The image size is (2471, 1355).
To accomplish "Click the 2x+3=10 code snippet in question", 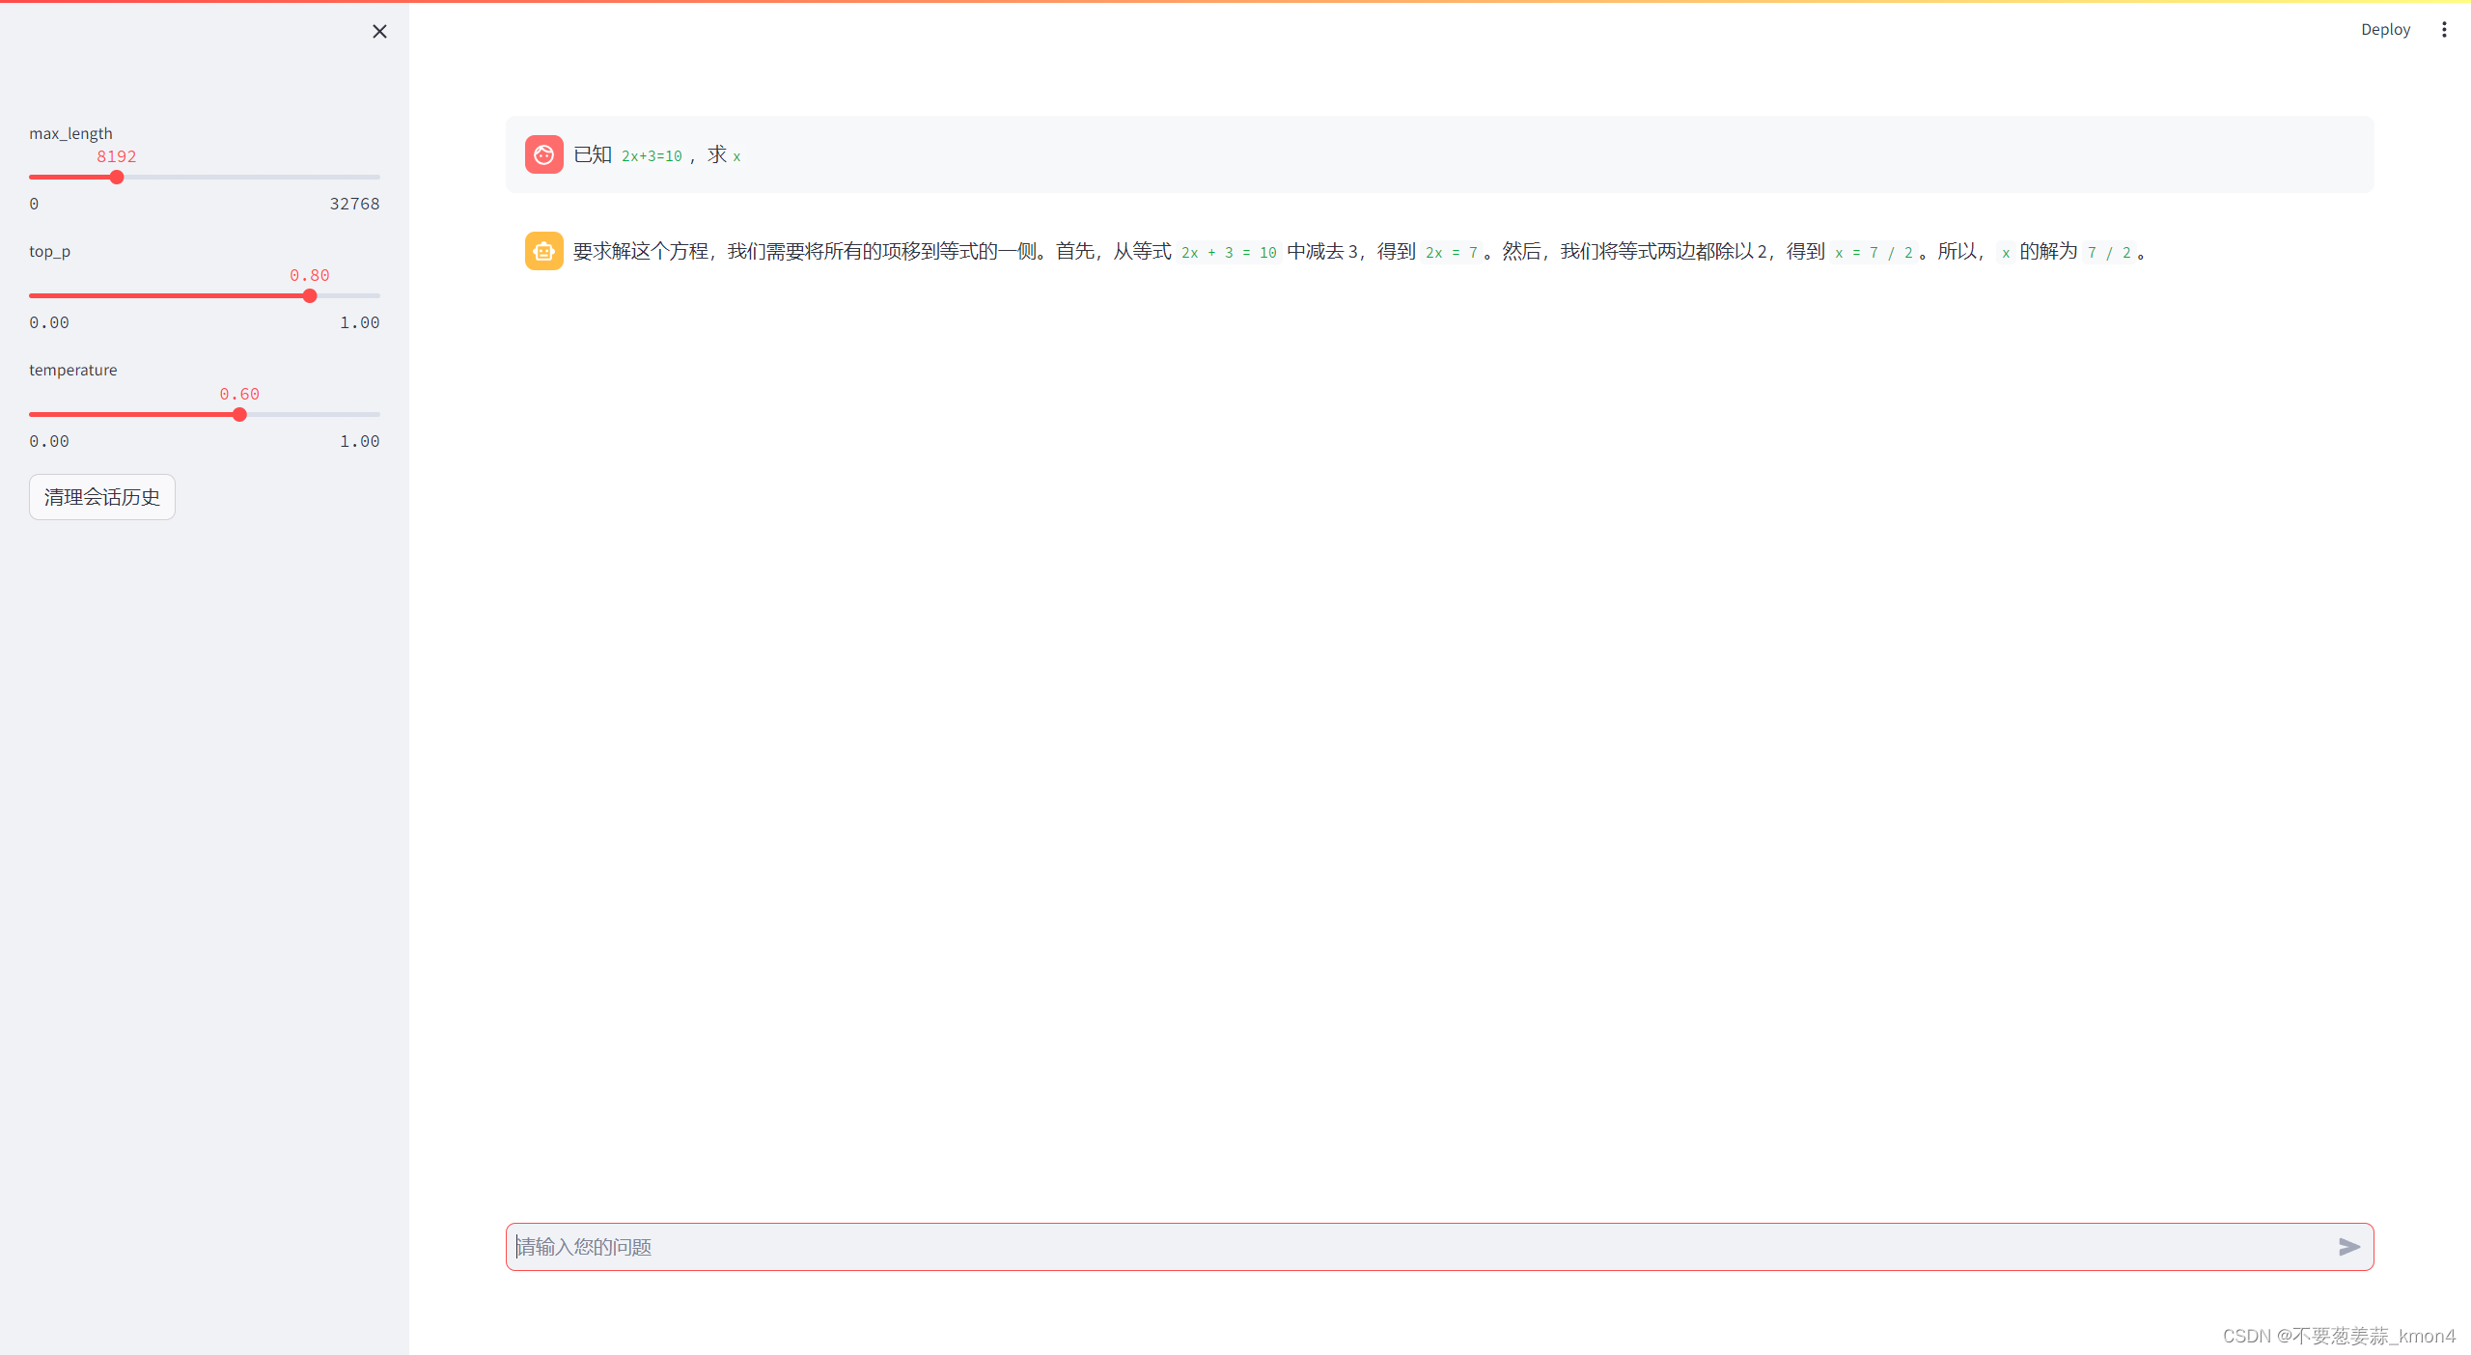I will [x=652, y=156].
